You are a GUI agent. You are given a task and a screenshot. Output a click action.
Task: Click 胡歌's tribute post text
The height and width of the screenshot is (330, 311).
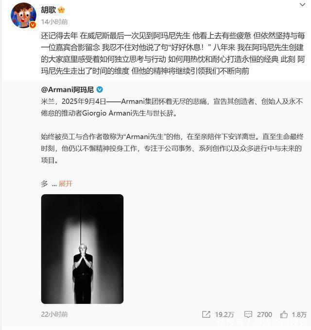(173, 53)
